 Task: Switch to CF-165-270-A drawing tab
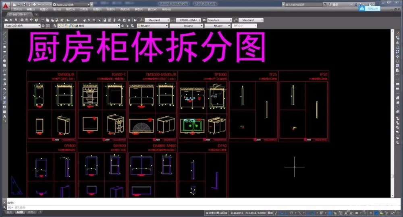pyautogui.click(x=19, y=14)
